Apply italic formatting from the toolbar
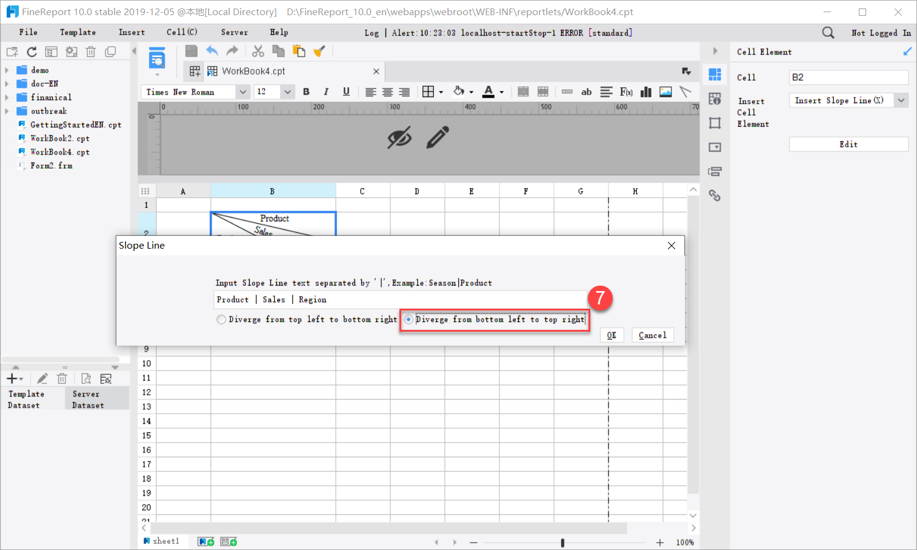917x550 pixels. (x=326, y=92)
